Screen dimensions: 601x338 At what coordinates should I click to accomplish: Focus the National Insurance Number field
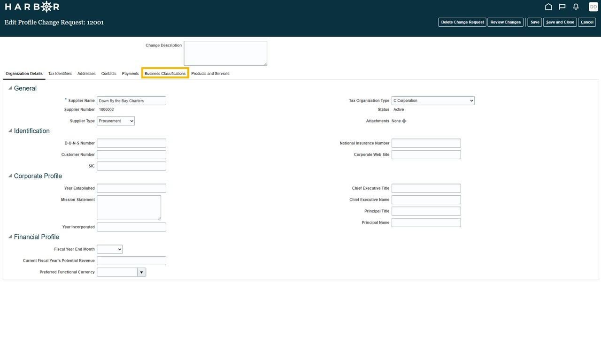(x=426, y=143)
